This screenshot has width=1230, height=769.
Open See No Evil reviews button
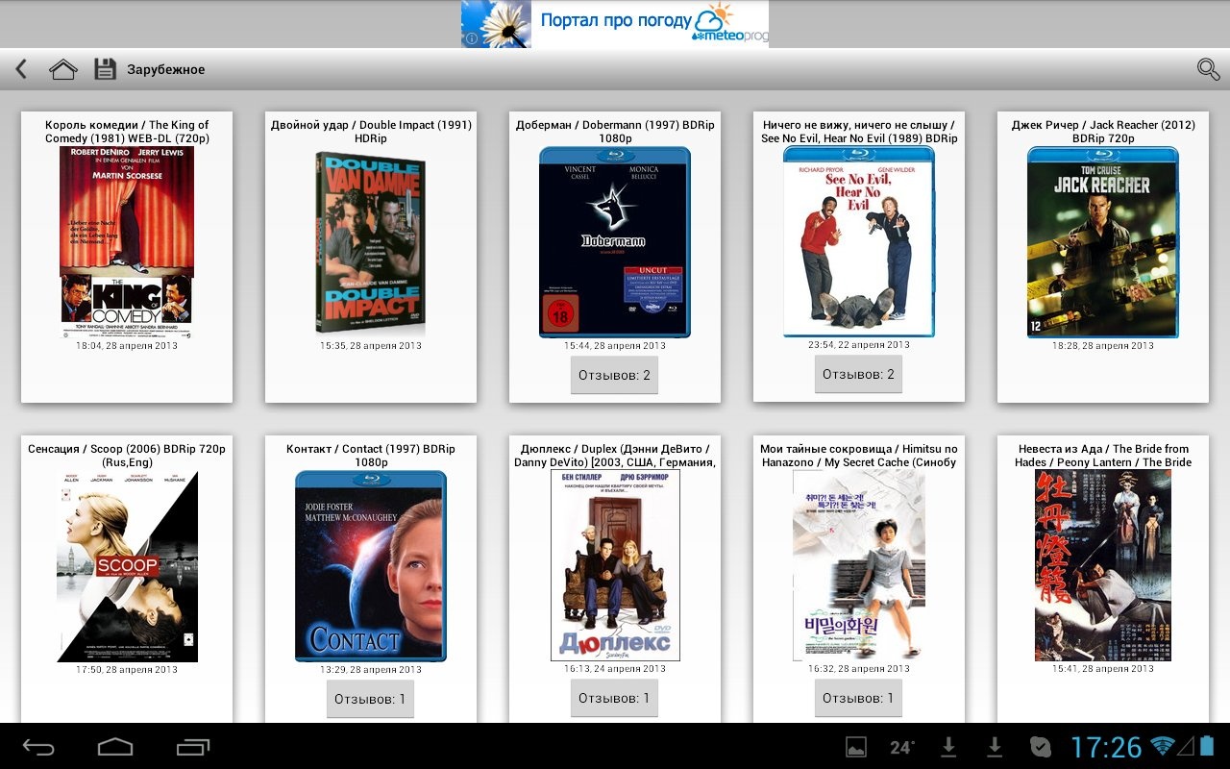tap(858, 374)
